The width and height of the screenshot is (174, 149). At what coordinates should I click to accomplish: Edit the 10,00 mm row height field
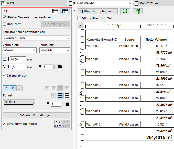tap(18, 59)
